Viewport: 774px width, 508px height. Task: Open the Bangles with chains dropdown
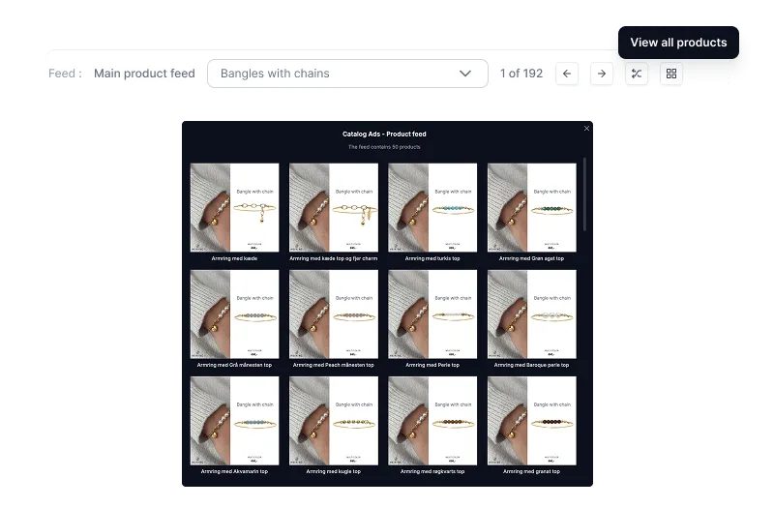(x=347, y=74)
